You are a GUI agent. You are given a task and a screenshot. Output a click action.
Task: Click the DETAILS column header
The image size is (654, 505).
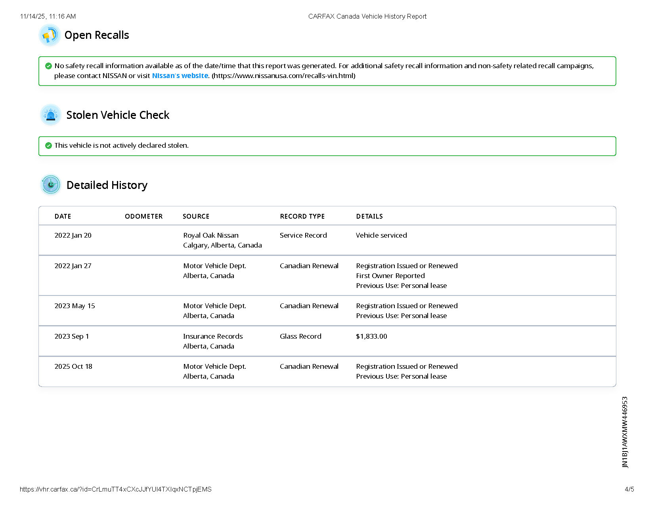369,216
